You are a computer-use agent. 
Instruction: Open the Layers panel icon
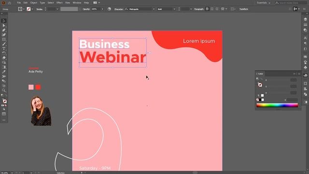coord(305,19)
